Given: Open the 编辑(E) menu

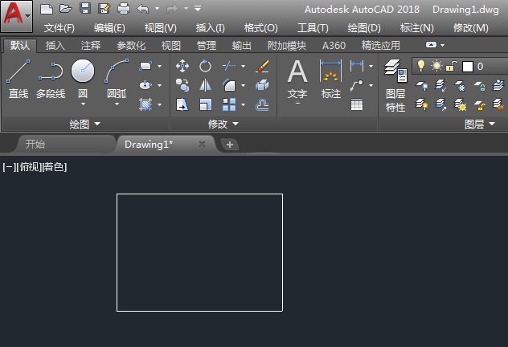Looking at the screenshot, I should pos(109,28).
